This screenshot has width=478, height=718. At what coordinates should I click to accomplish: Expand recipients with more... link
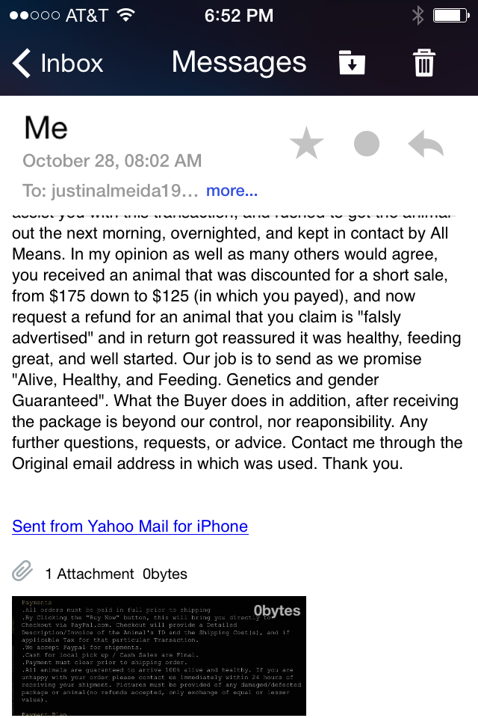[232, 190]
